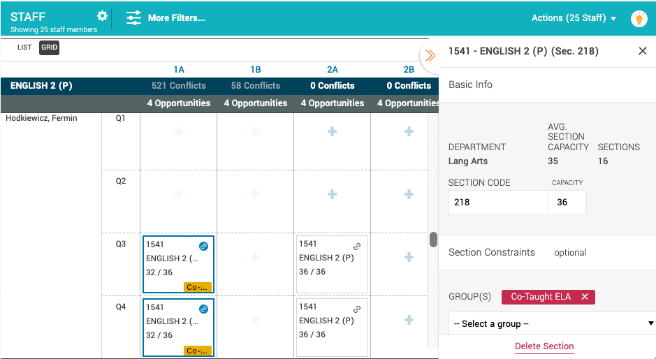The height and width of the screenshot is (359, 656).
Task: Click the More Filters sliders icon
Action: click(133, 18)
